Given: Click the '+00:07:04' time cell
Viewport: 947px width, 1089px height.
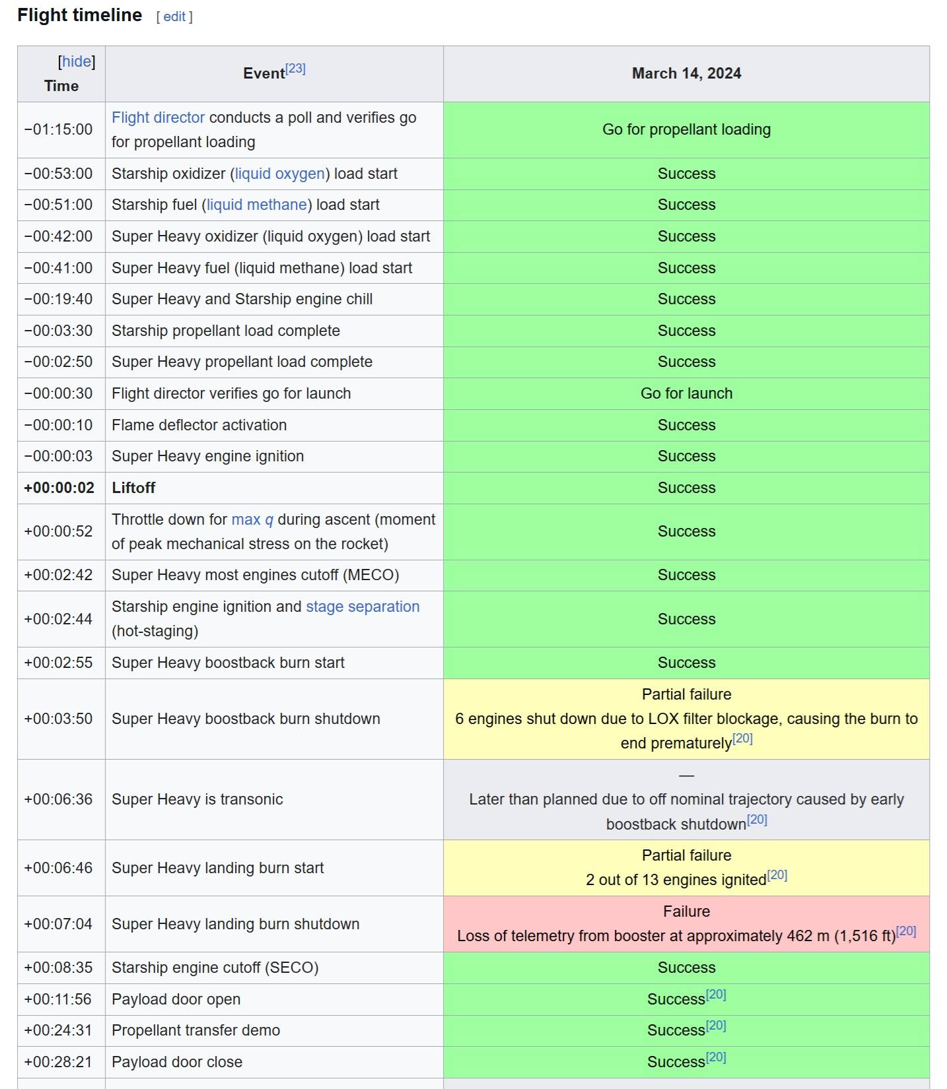Looking at the screenshot, I should tap(61, 924).
